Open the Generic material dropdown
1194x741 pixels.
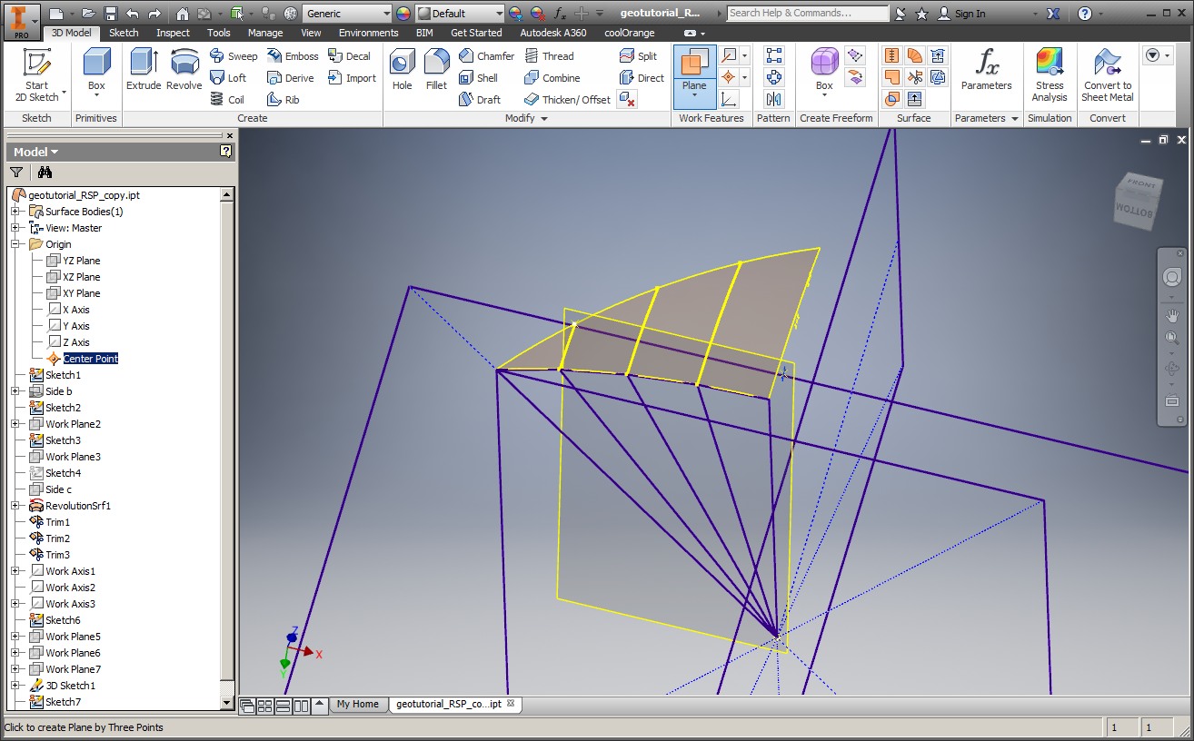click(x=386, y=14)
